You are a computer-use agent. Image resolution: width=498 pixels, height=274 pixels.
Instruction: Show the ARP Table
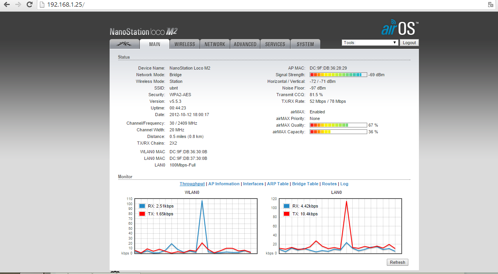coord(278,184)
